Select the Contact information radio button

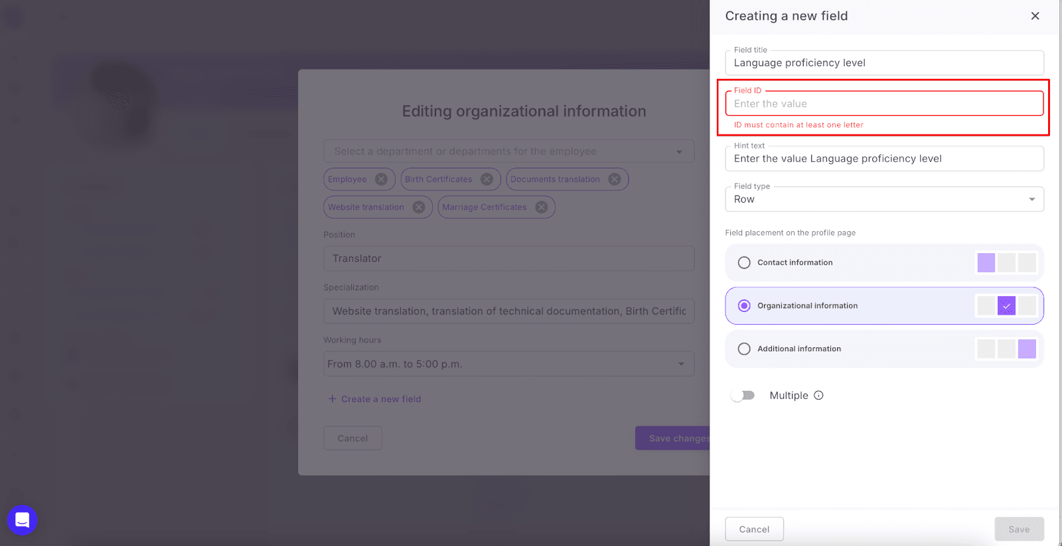pyautogui.click(x=744, y=262)
